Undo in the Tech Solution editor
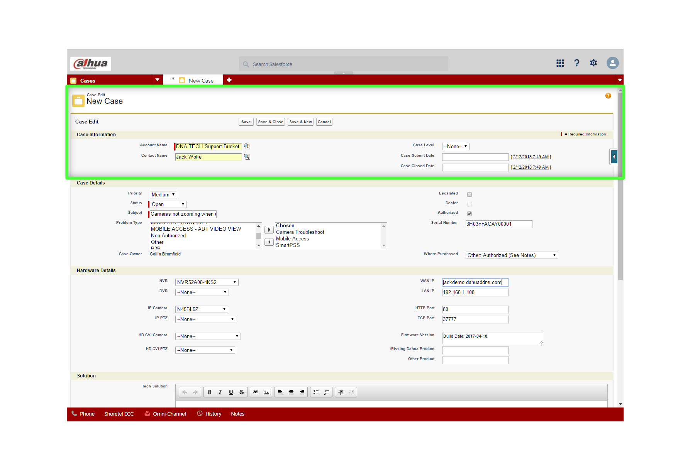 coord(185,392)
